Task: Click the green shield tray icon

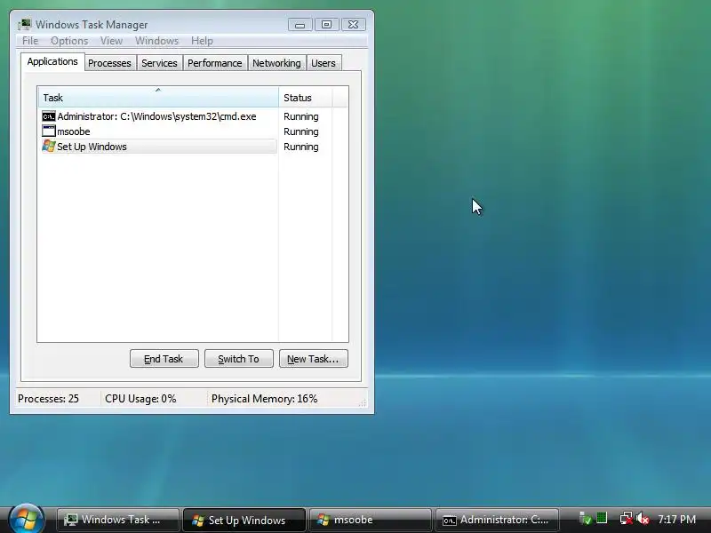Action: click(585, 519)
